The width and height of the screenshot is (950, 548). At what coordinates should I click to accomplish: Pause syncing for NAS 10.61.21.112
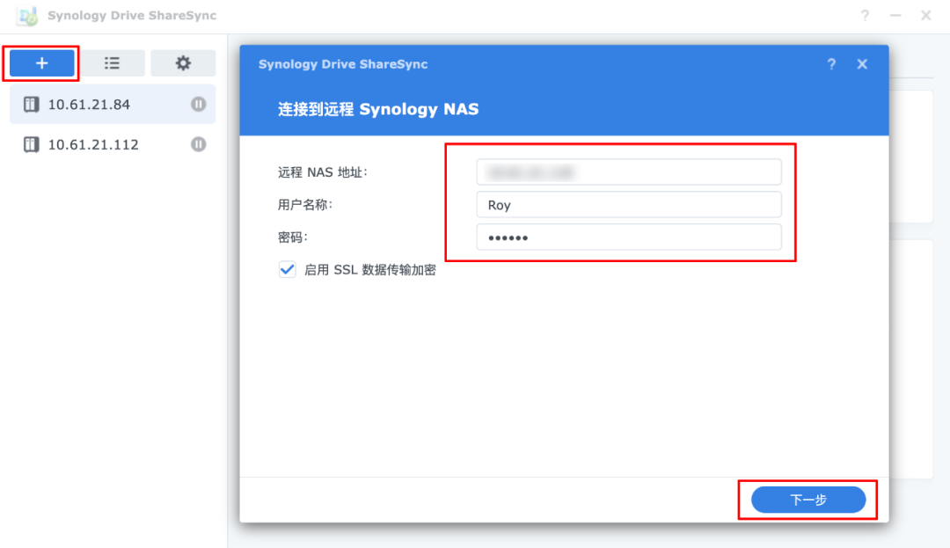tap(198, 144)
